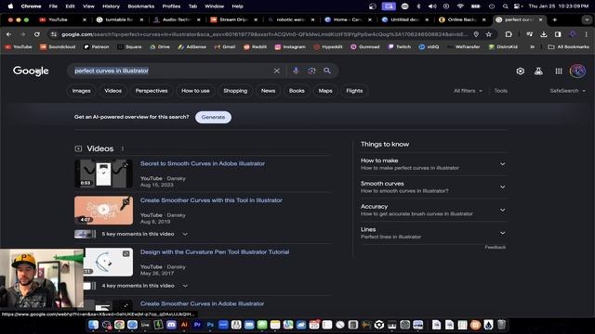Image resolution: width=595 pixels, height=334 pixels.
Task: Open Design with the Curvature Pen Tool link
Action: 215,252
